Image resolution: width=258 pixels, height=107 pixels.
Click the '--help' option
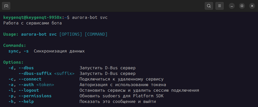(x=26, y=102)
